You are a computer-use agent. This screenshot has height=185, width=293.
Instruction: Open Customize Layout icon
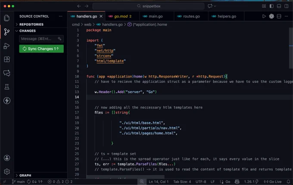pyautogui.click(x=264, y=6)
